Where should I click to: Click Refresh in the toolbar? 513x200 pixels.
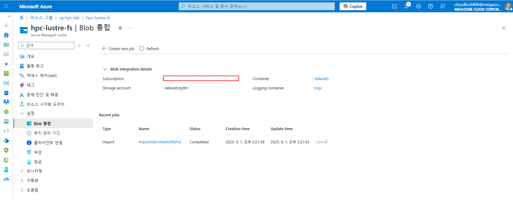149,49
